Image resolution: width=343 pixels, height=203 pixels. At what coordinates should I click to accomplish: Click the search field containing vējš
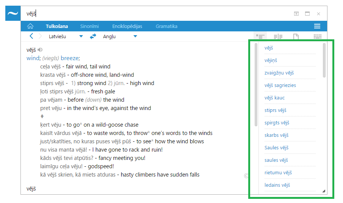152,14
